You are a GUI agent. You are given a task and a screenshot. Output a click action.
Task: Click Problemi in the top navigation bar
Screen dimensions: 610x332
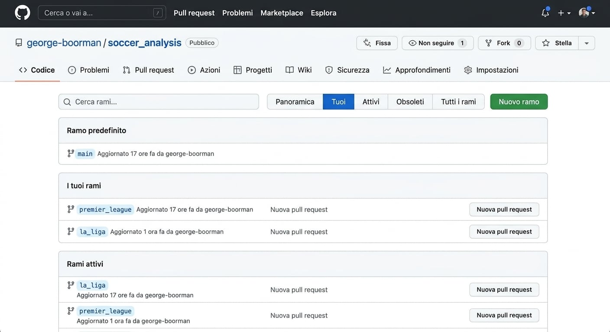(x=237, y=13)
